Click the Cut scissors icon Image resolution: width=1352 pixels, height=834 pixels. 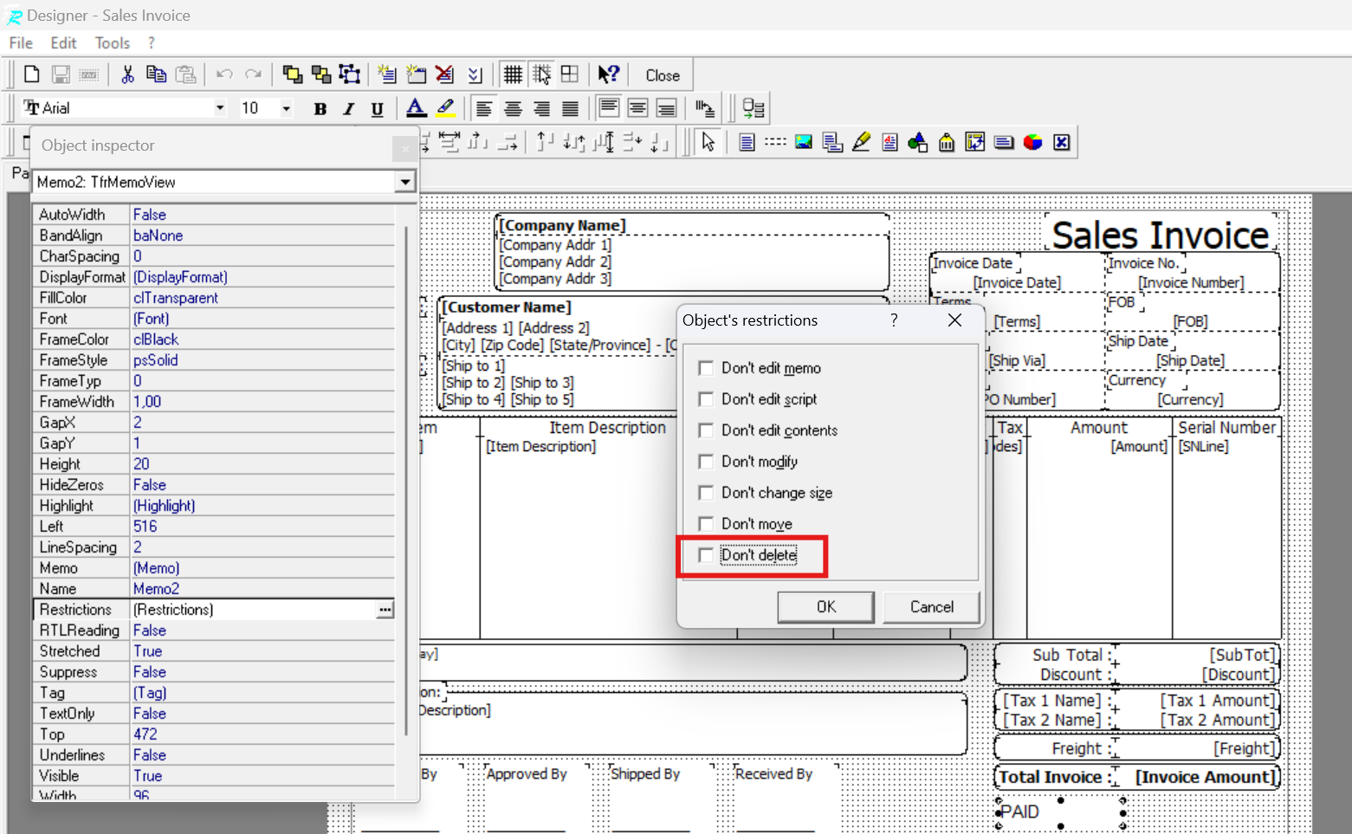(127, 74)
